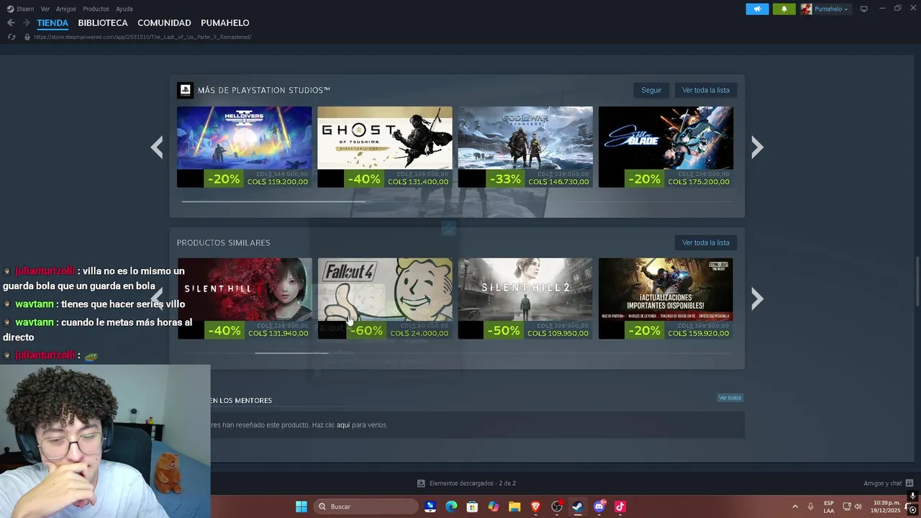Open the Productos menu

[x=96, y=9]
